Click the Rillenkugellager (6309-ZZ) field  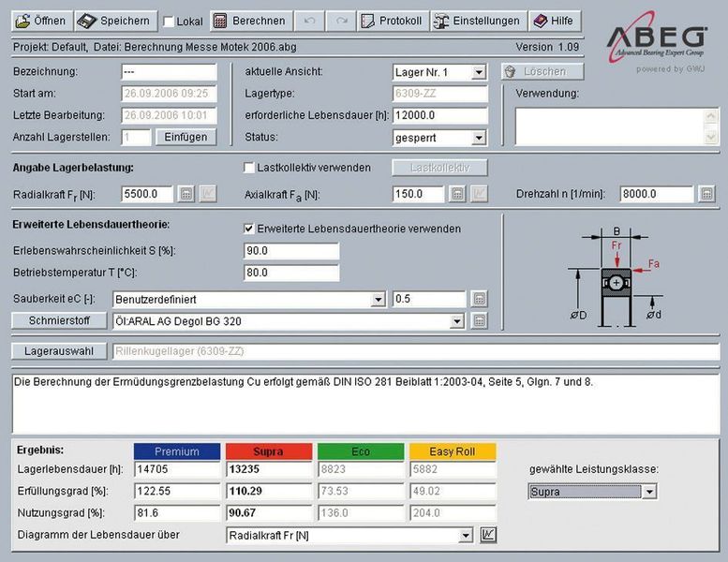[x=416, y=351]
